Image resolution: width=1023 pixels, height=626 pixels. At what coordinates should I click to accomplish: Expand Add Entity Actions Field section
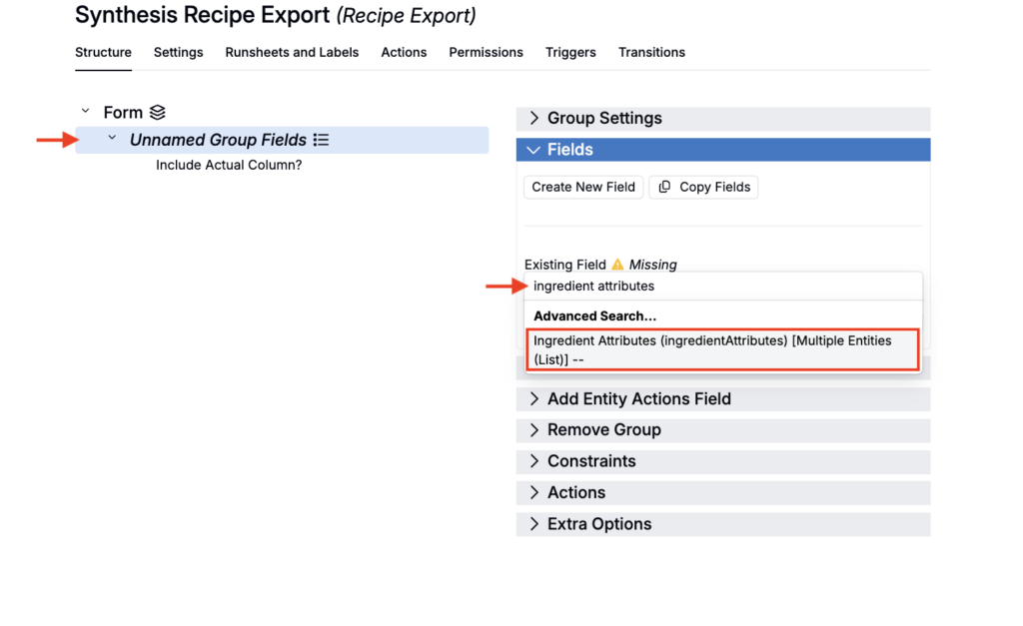(534, 399)
